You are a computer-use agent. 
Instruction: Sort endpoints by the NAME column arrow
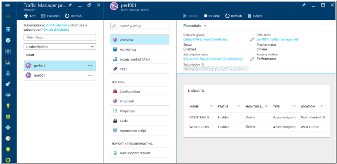click(211, 106)
